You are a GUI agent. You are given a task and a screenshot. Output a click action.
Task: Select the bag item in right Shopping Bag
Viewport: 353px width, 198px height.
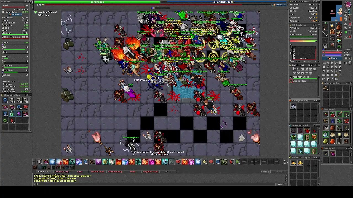click(326, 88)
